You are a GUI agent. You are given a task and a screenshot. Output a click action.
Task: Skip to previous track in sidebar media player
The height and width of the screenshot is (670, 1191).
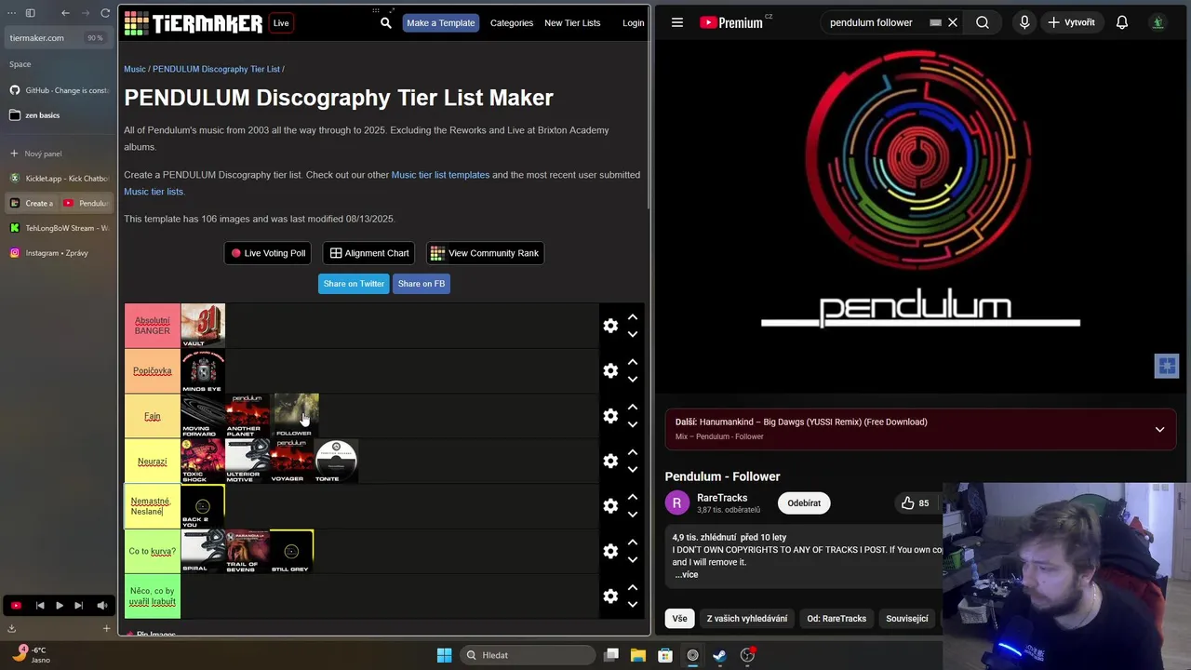point(40,606)
